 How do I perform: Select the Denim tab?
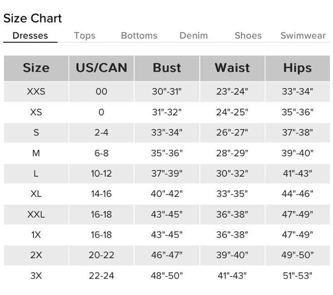[x=194, y=35]
